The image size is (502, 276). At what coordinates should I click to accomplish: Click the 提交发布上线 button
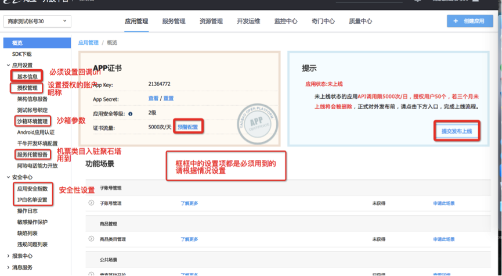(457, 131)
